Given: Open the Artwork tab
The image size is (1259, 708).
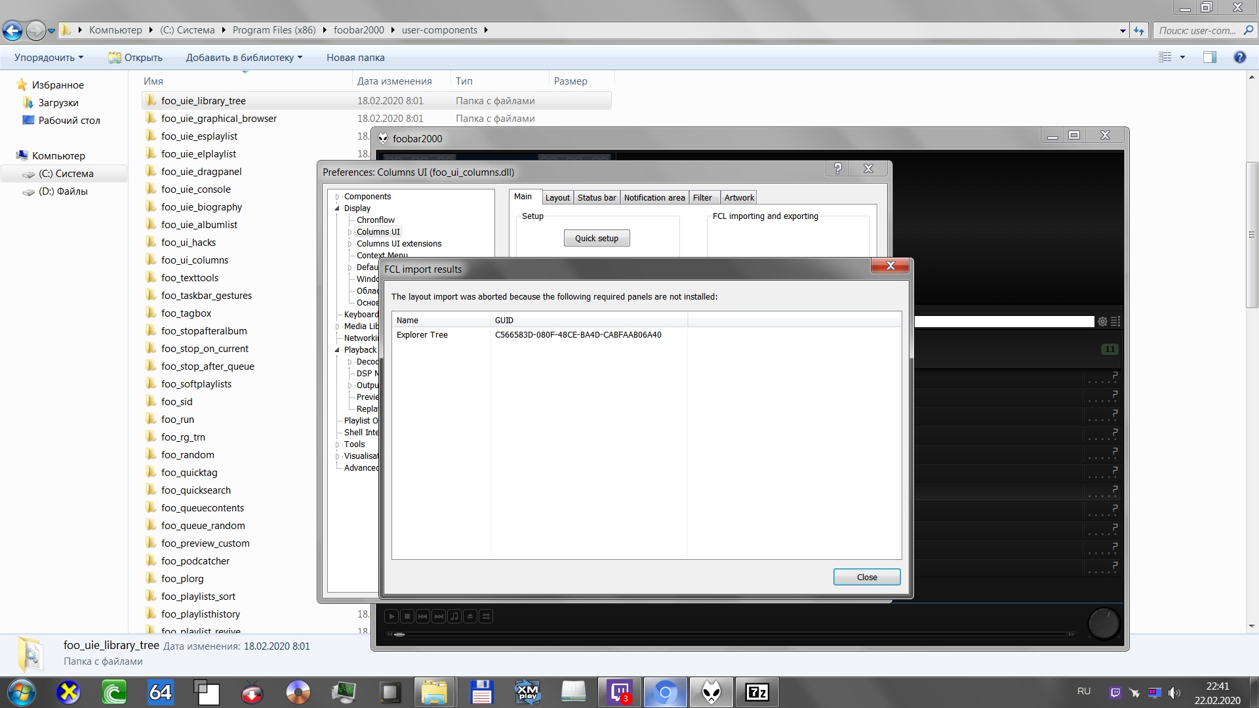Looking at the screenshot, I should (x=739, y=197).
